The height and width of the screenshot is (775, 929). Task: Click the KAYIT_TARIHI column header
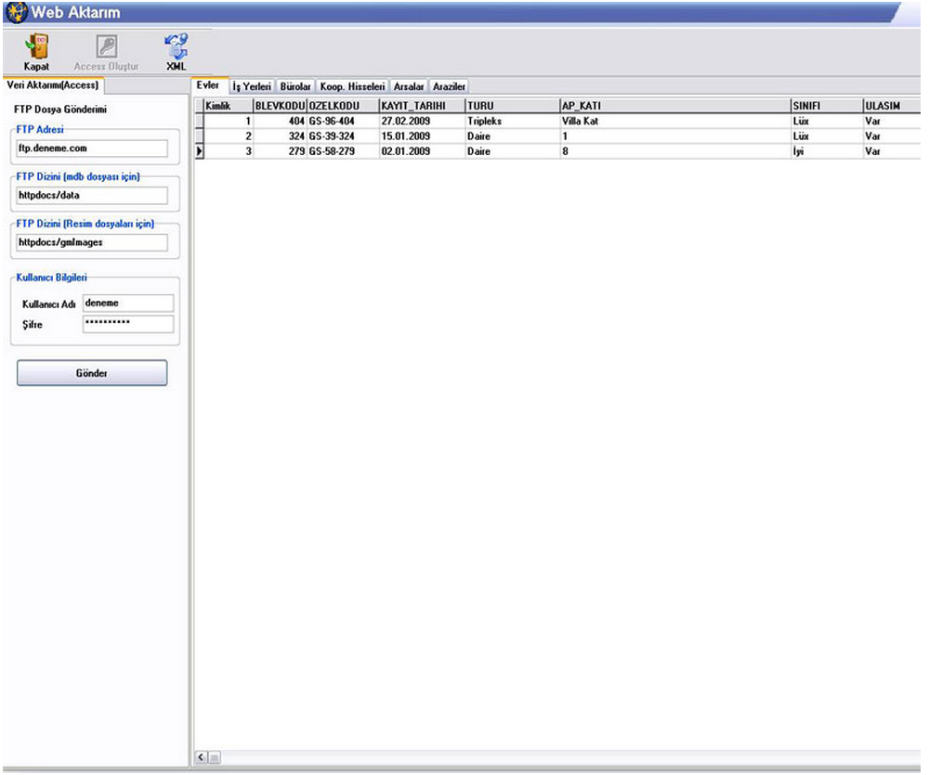(422, 106)
